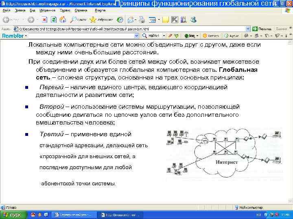Open the ICQ button dropdown arrow
The height and width of the screenshot is (219, 293).
click(197, 36)
